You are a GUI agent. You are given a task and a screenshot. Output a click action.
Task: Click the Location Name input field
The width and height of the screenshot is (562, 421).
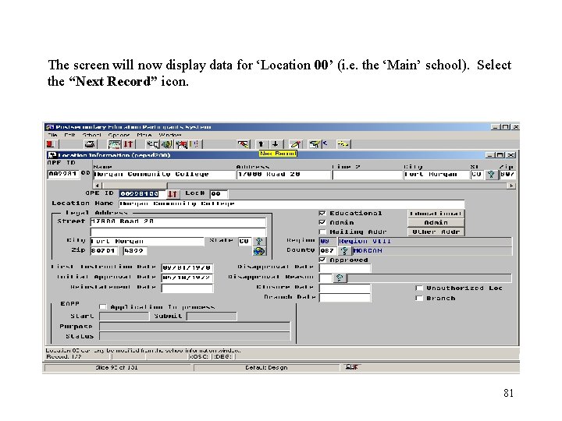292,203
